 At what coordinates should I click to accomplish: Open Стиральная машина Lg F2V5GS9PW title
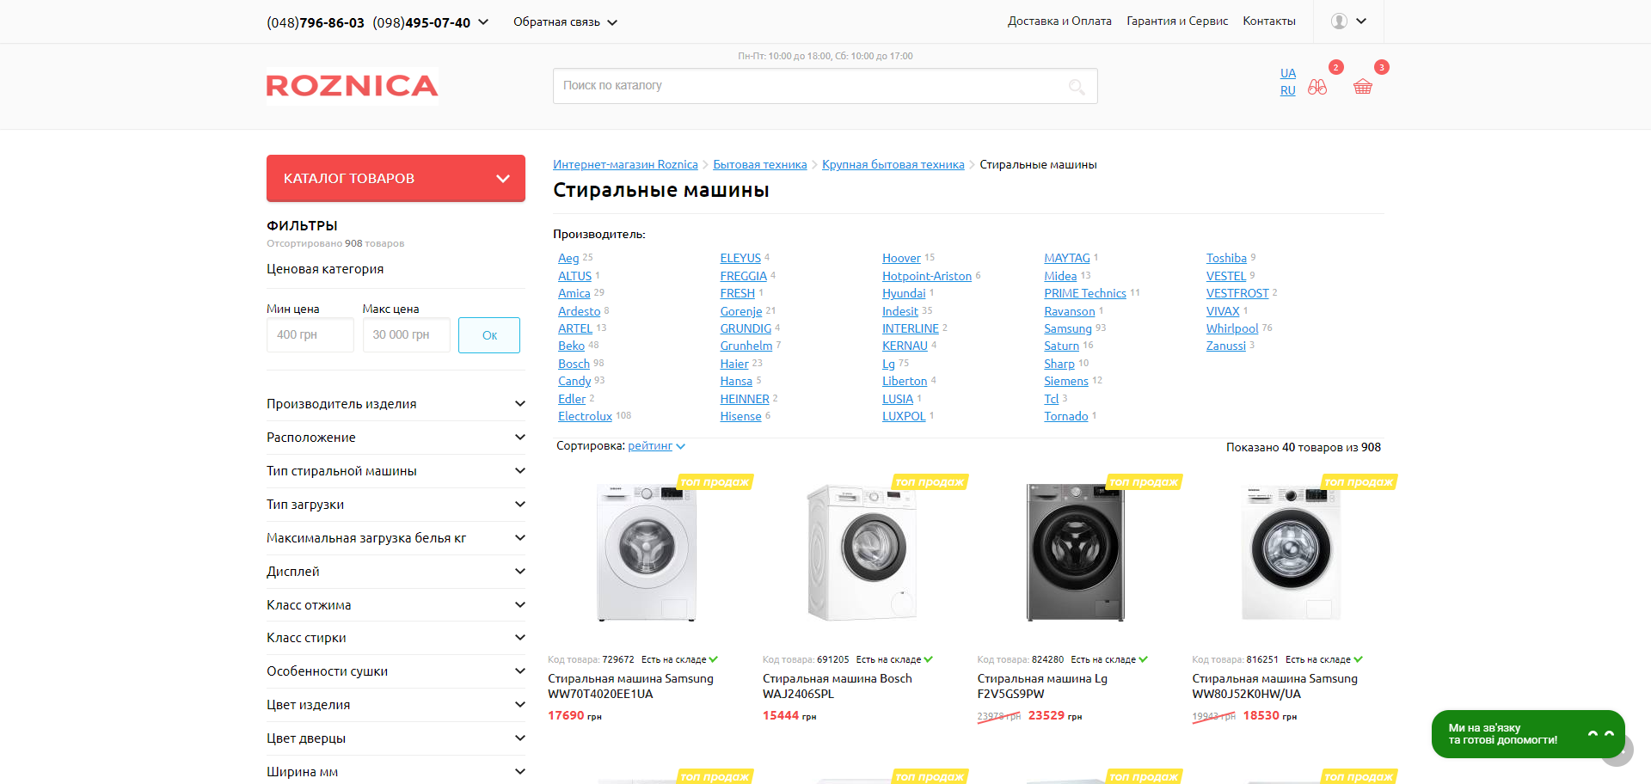pos(1042,687)
